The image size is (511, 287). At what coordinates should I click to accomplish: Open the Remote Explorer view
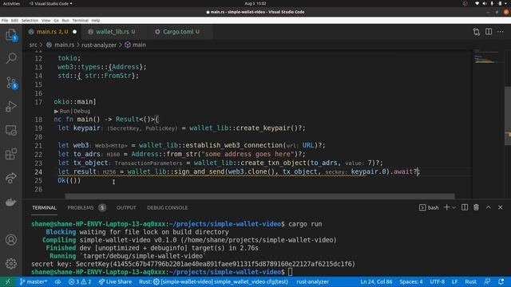coord(11,131)
